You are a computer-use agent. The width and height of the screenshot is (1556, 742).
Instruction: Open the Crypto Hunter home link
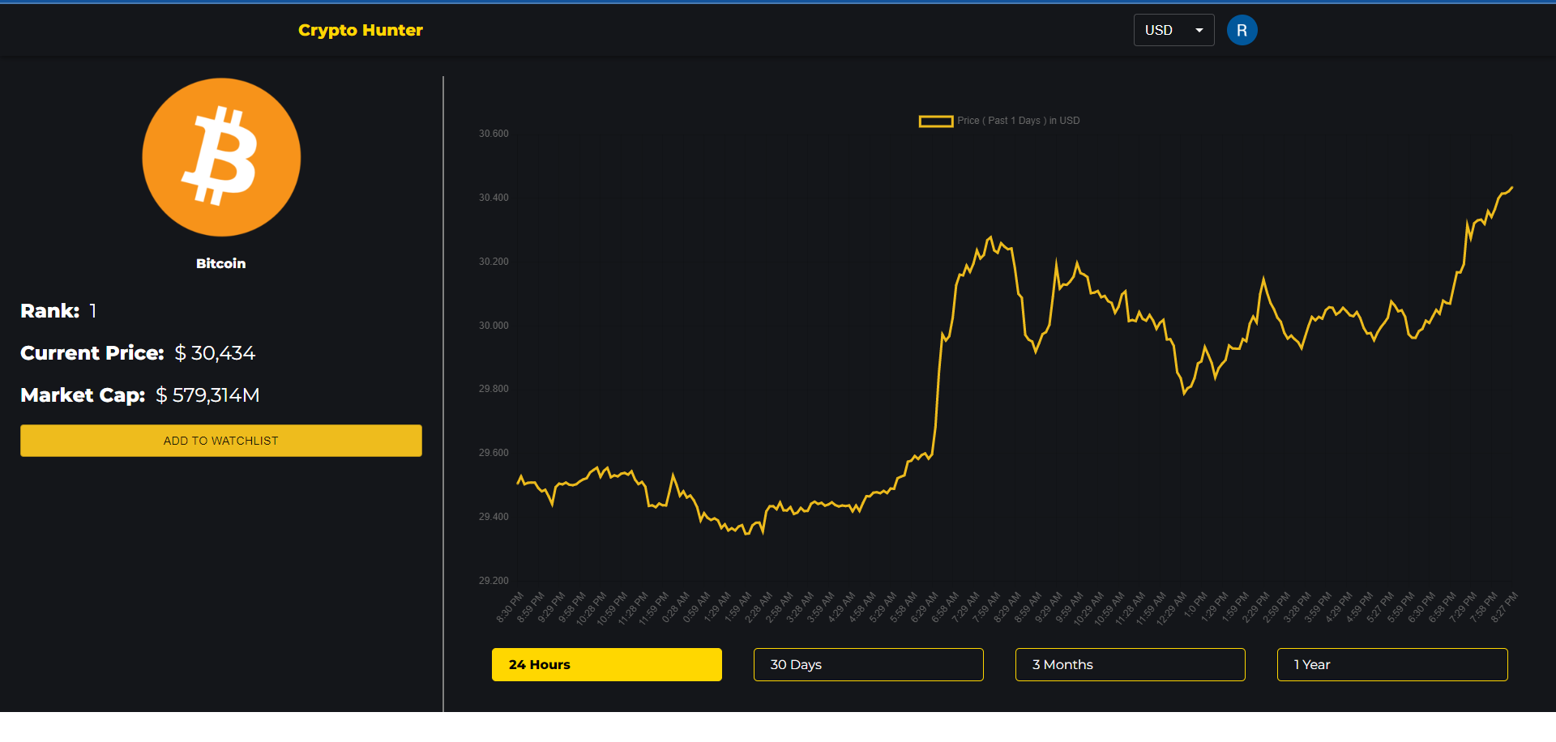(361, 30)
